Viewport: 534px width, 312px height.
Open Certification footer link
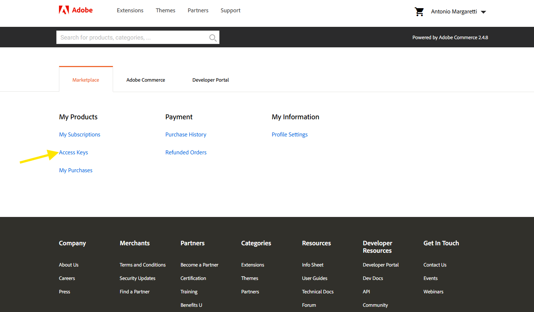[193, 278]
